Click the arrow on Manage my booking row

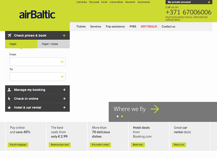(x=64, y=90)
